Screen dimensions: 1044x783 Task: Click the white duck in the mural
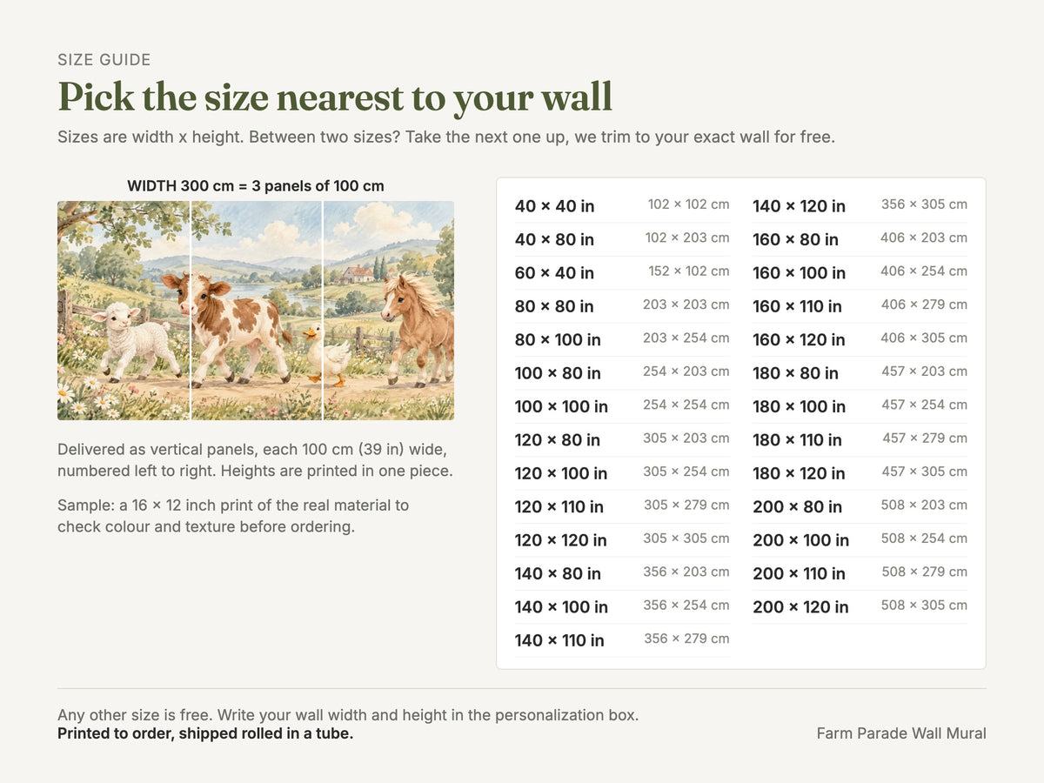coord(328,355)
